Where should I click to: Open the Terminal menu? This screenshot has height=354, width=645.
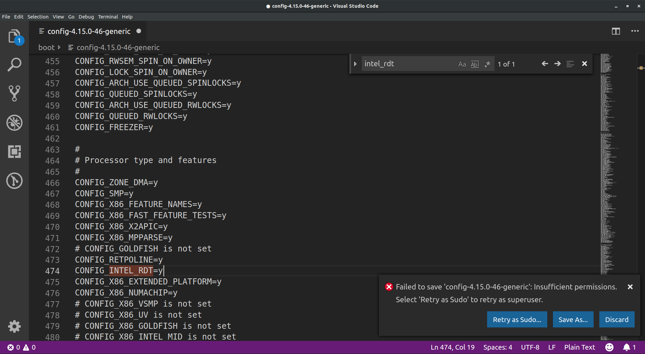coord(108,16)
